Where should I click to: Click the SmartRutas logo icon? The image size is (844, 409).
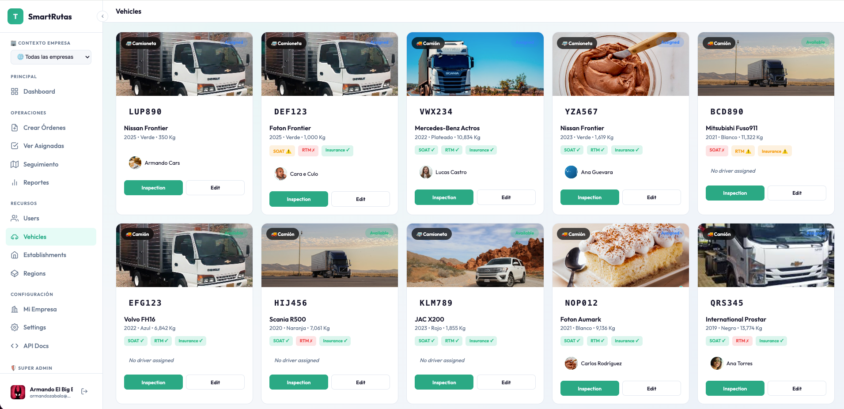click(x=15, y=17)
